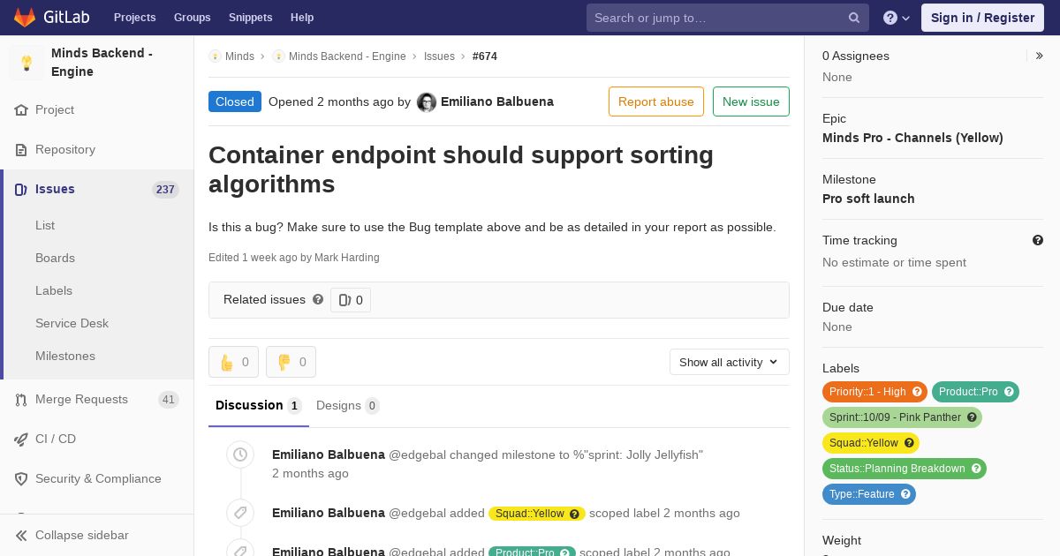
Task: Click the Issues sidebar icon
Action: pos(21,189)
